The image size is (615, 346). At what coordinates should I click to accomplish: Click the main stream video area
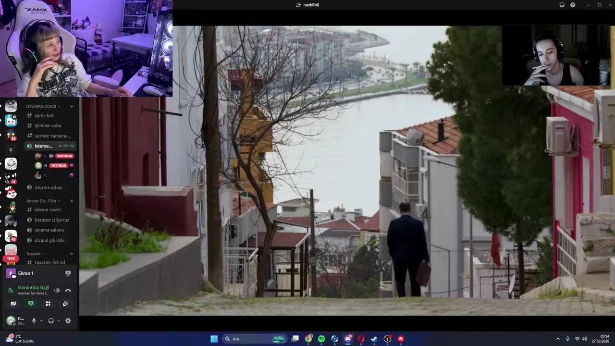pos(347,171)
